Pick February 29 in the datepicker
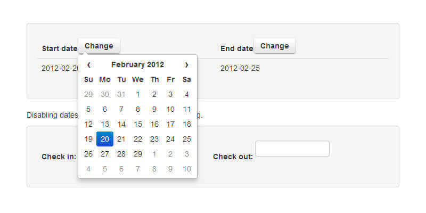The image size is (426, 213). 138,154
